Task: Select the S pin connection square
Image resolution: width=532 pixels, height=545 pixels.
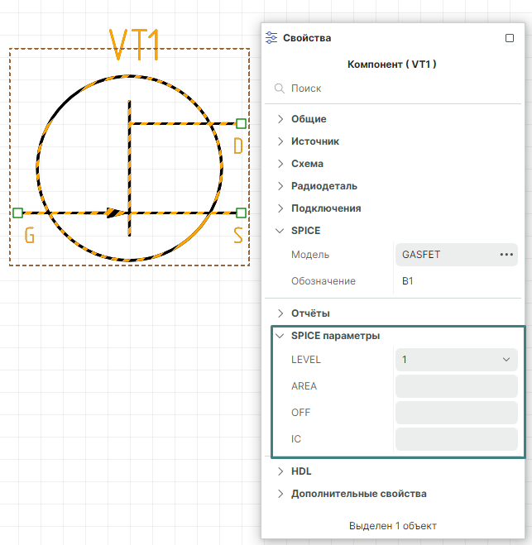Action: [241, 213]
